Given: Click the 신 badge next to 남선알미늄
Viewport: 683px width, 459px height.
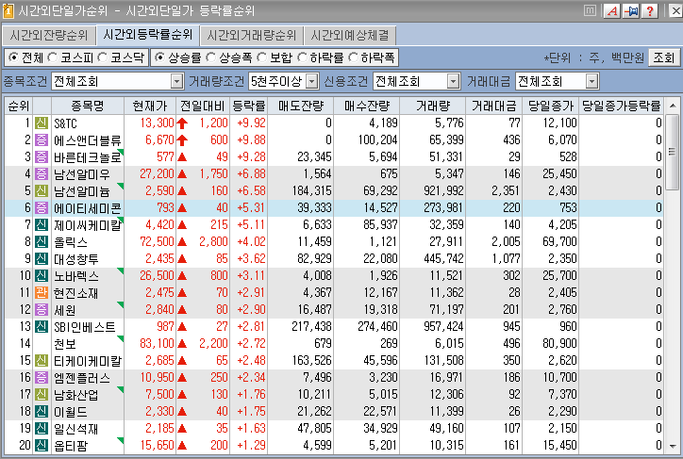Looking at the screenshot, I should point(42,191).
